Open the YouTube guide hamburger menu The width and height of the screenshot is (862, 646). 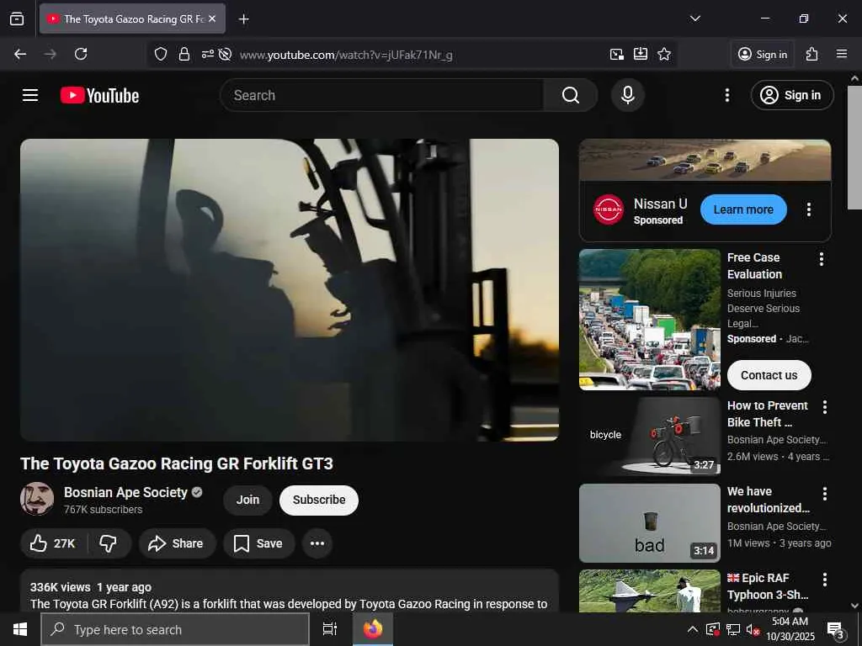(x=30, y=95)
